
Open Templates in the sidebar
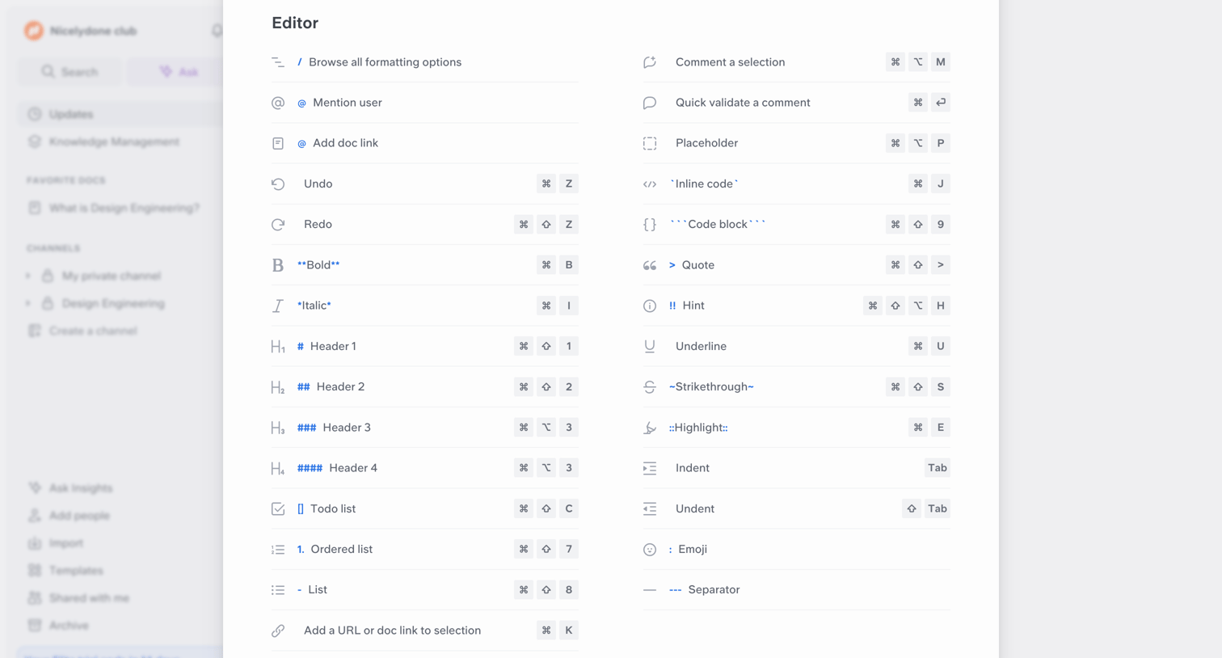tap(66, 571)
